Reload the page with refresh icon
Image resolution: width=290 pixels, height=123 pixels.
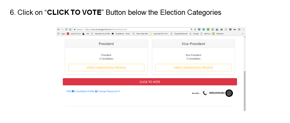(66, 29)
